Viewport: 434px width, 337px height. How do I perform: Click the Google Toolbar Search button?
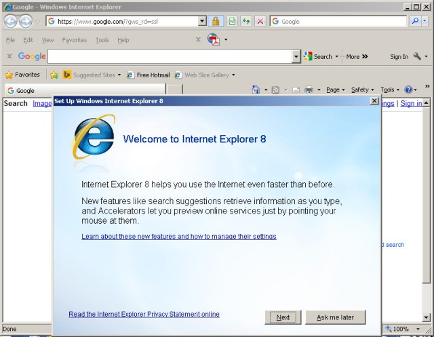coord(317,56)
